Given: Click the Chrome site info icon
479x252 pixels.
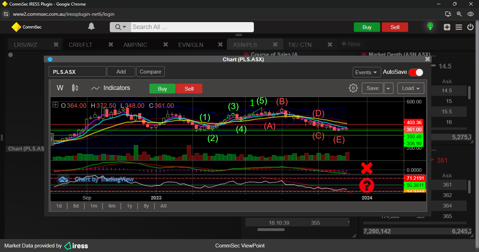Looking at the screenshot, I should [x=6, y=14].
